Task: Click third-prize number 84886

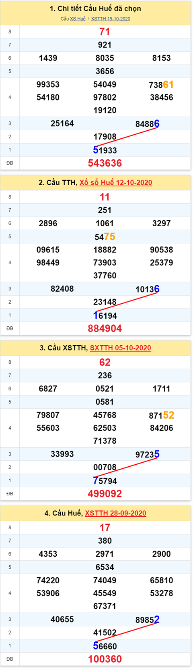Action: coord(148,124)
